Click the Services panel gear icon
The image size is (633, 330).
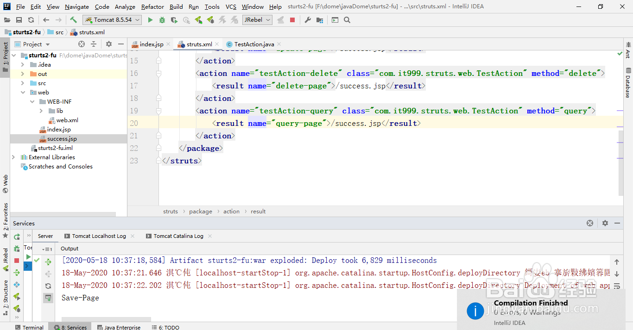tap(605, 223)
